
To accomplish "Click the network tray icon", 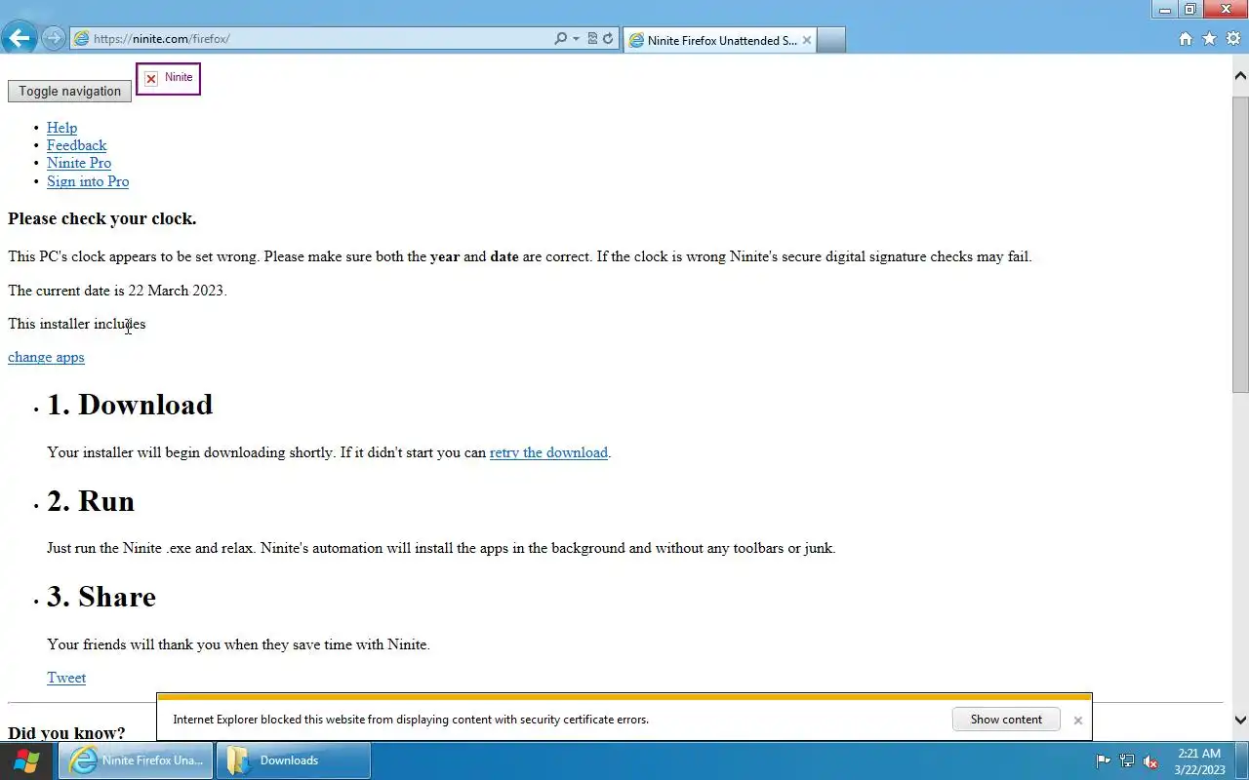I will point(1127,761).
